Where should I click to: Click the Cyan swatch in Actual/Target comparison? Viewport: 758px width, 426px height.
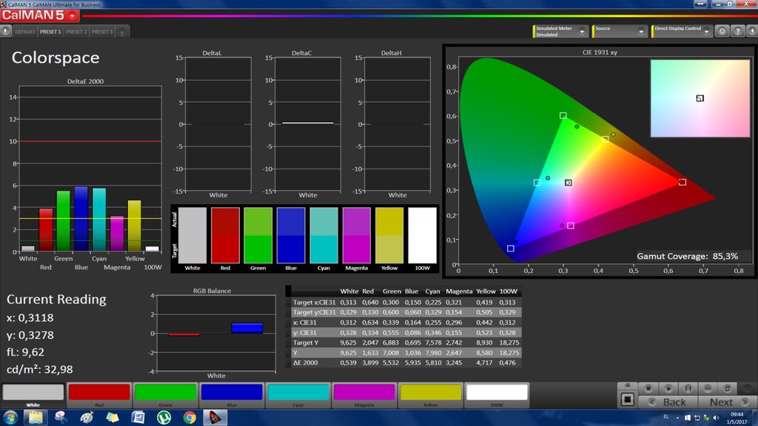pos(324,236)
